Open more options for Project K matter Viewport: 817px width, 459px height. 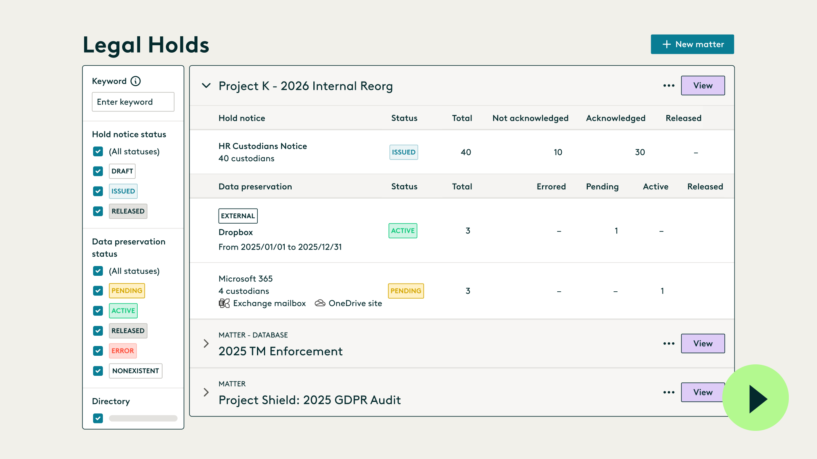669,86
